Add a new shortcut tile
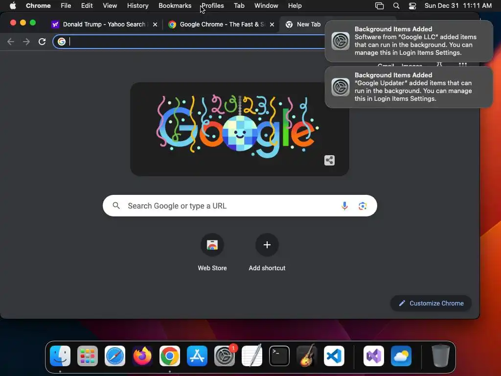 click(267, 253)
